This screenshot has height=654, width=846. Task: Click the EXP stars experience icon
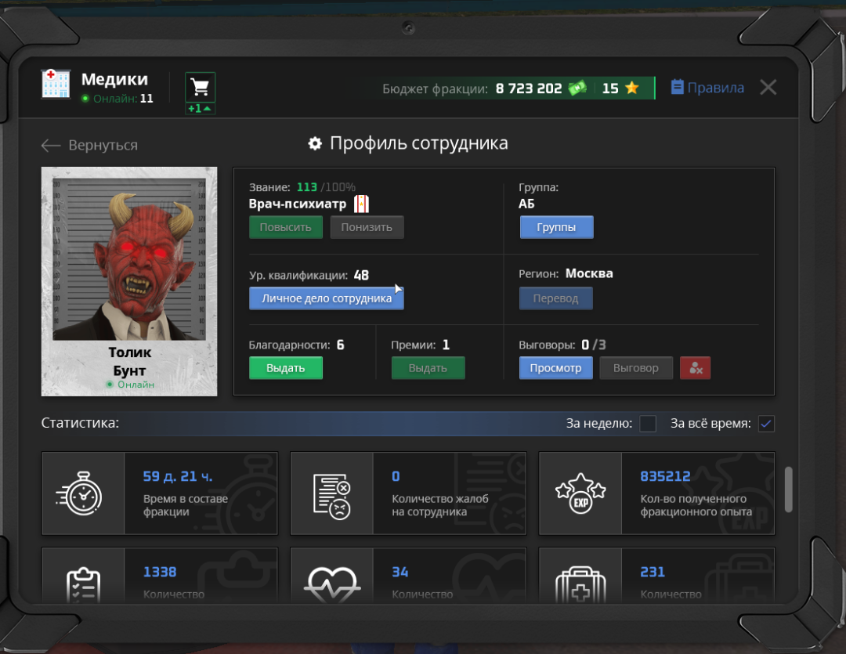(580, 493)
